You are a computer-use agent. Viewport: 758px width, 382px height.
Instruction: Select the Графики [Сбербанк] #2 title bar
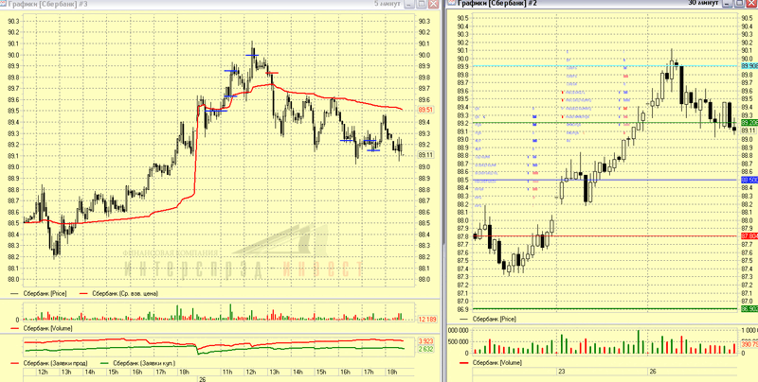point(602,3)
